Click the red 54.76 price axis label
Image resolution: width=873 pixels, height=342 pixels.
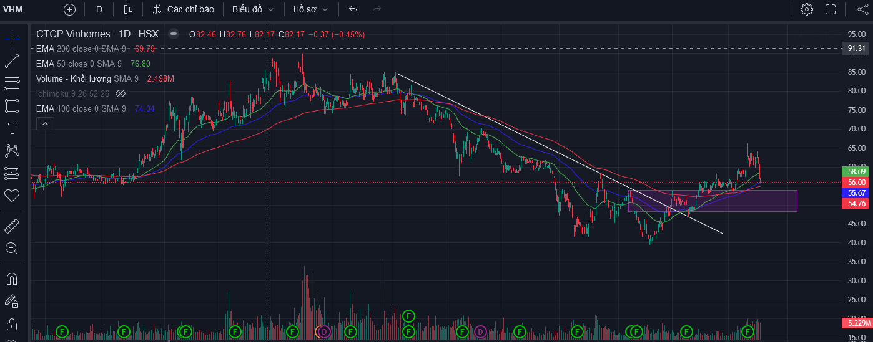pyautogui.click(x=856, y=204)
